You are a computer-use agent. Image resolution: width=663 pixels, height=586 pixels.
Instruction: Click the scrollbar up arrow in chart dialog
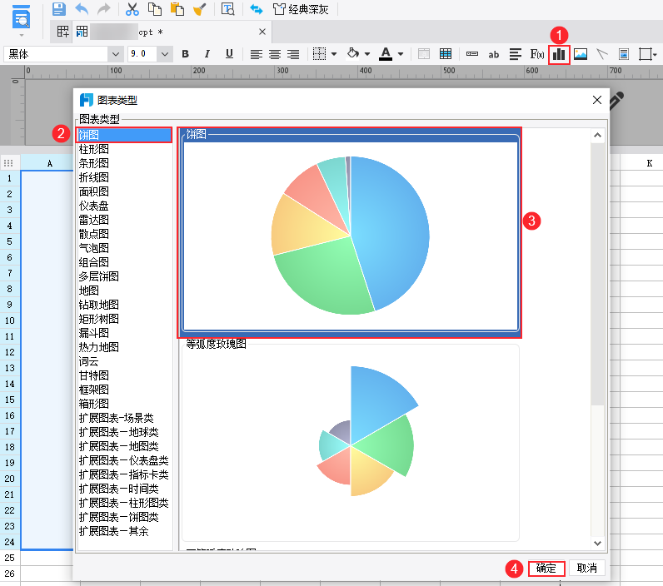pos(597,135)
